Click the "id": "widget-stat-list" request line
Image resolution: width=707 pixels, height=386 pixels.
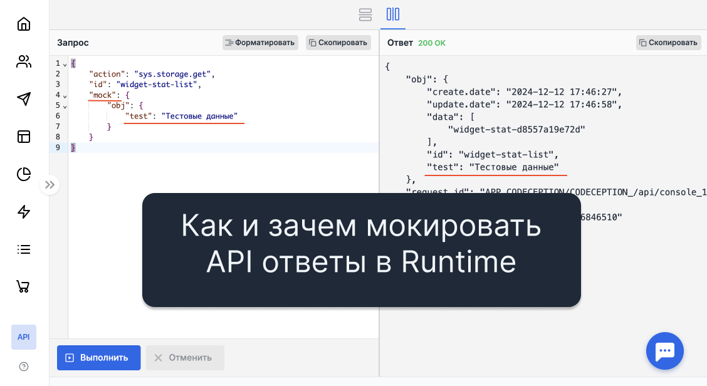tap(145, 85)
